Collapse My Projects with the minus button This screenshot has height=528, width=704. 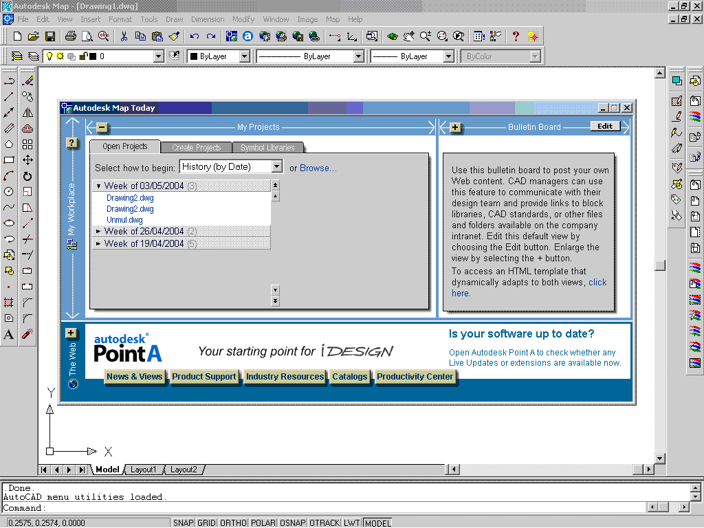coord(102,127)
